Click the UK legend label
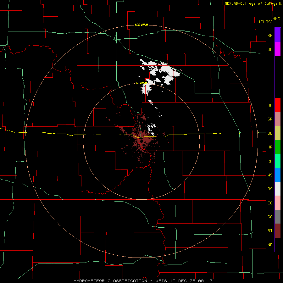Screen dimensions: 283x283 270,49
